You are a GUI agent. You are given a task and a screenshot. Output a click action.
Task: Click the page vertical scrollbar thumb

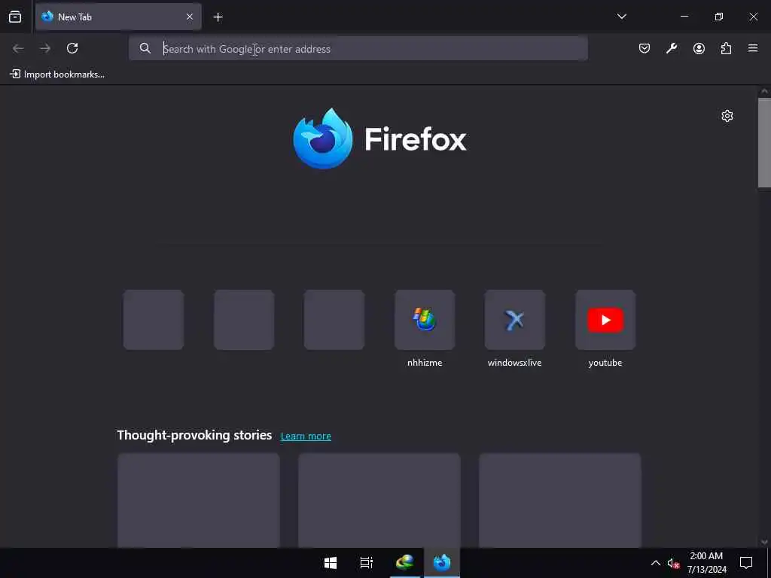[764, 142]
